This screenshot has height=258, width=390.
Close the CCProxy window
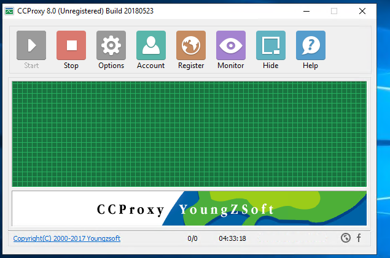362,11
